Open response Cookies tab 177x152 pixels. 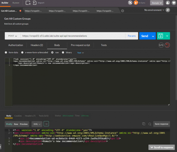(x=18, y=116)
